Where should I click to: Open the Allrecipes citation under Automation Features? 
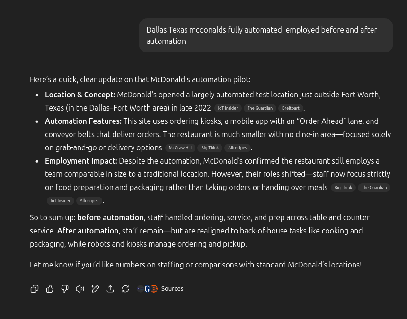(x=238, y=148)
